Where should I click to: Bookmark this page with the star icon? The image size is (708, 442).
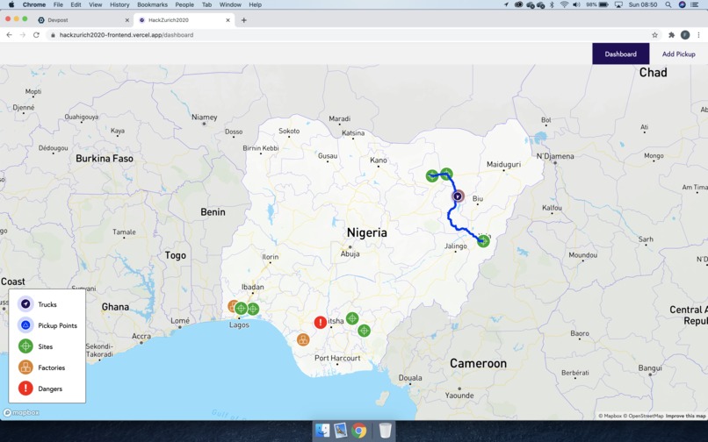(x=654, y=35)
